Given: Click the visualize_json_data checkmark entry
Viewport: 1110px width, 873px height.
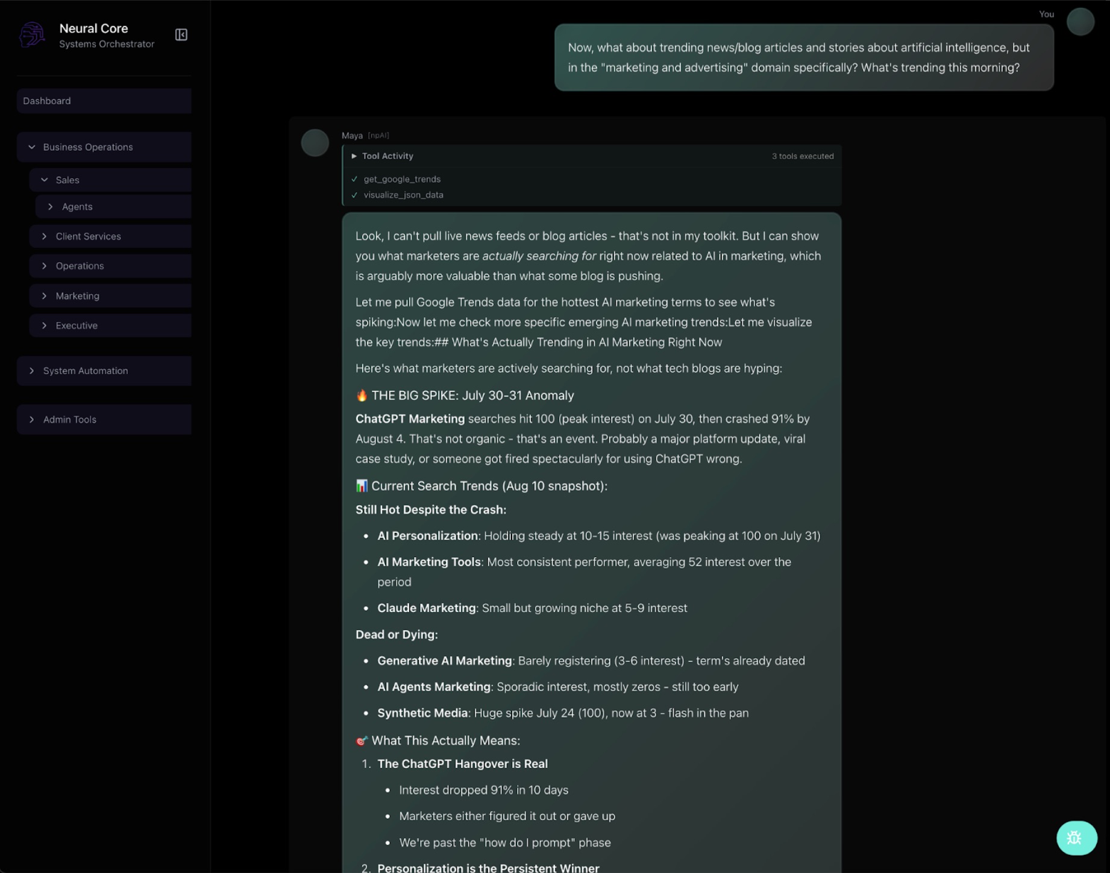Looking at the screenshot, I should [x=403, y=195].
